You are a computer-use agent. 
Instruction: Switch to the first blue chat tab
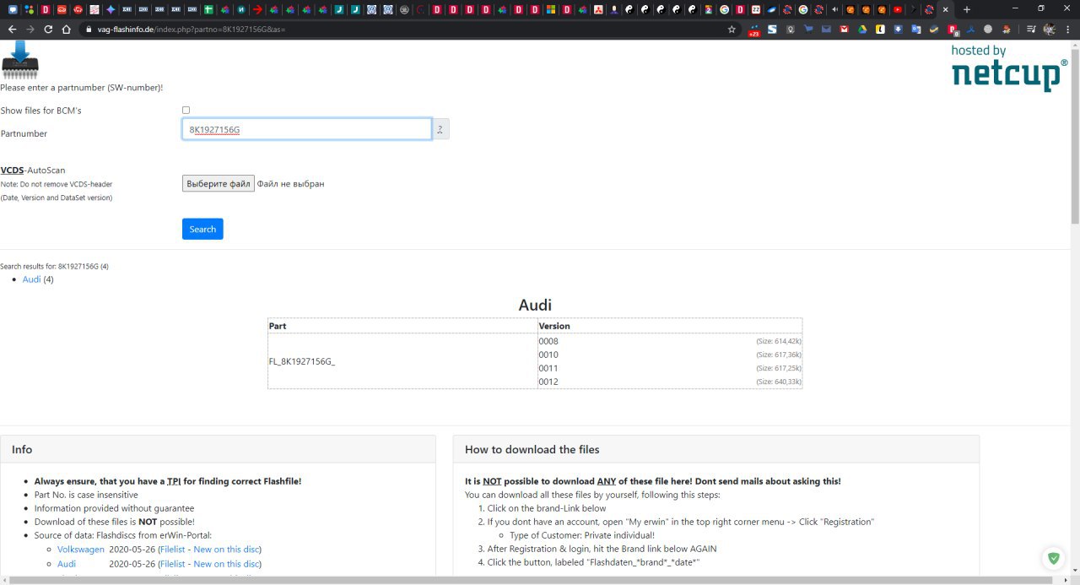point(13,9)
